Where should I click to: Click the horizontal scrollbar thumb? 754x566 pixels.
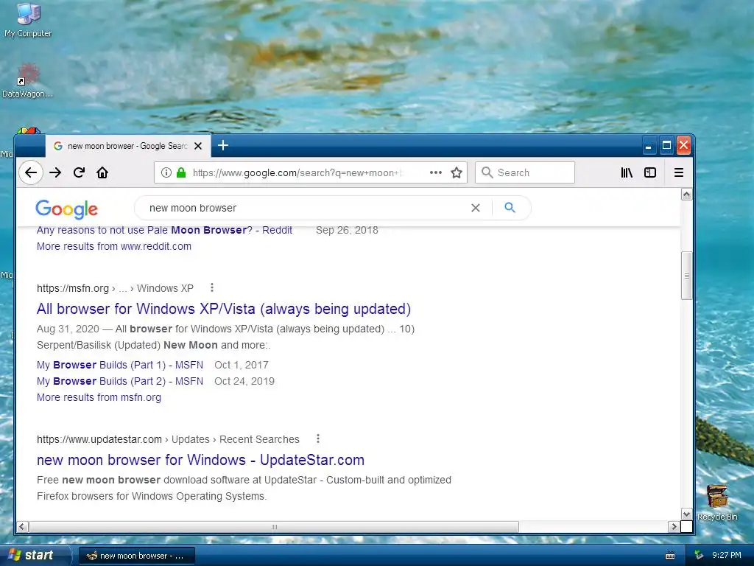tap(274, 526)
